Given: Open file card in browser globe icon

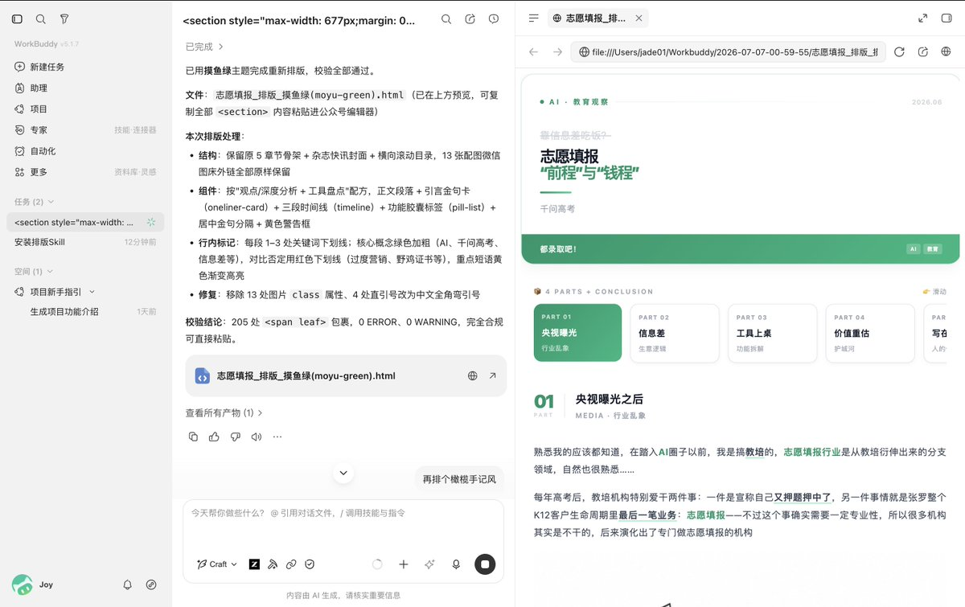Looking at the screenshot, I should 473,375.
